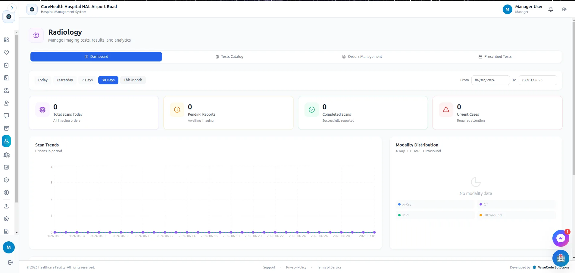This screenshot has height=273, width=575.
Task: Open the From date picker field
Action: [490, 80]
